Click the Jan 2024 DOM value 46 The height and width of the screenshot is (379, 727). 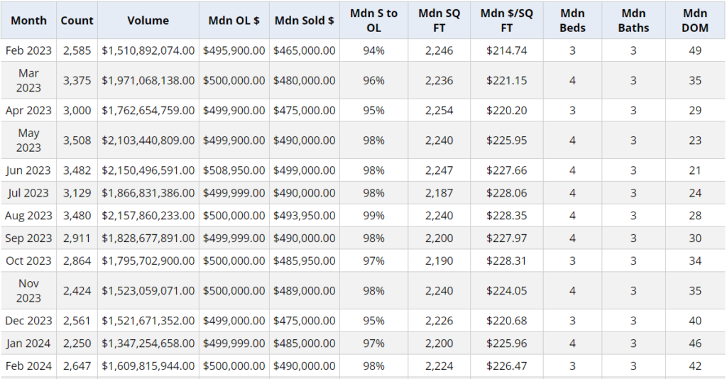pos(694,344)
